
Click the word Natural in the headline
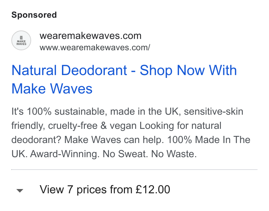coord(34,70)
